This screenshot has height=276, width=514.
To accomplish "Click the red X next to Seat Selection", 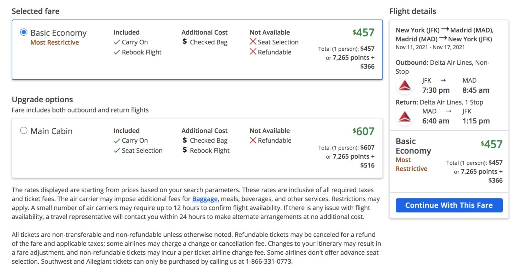I will [253, 42].
